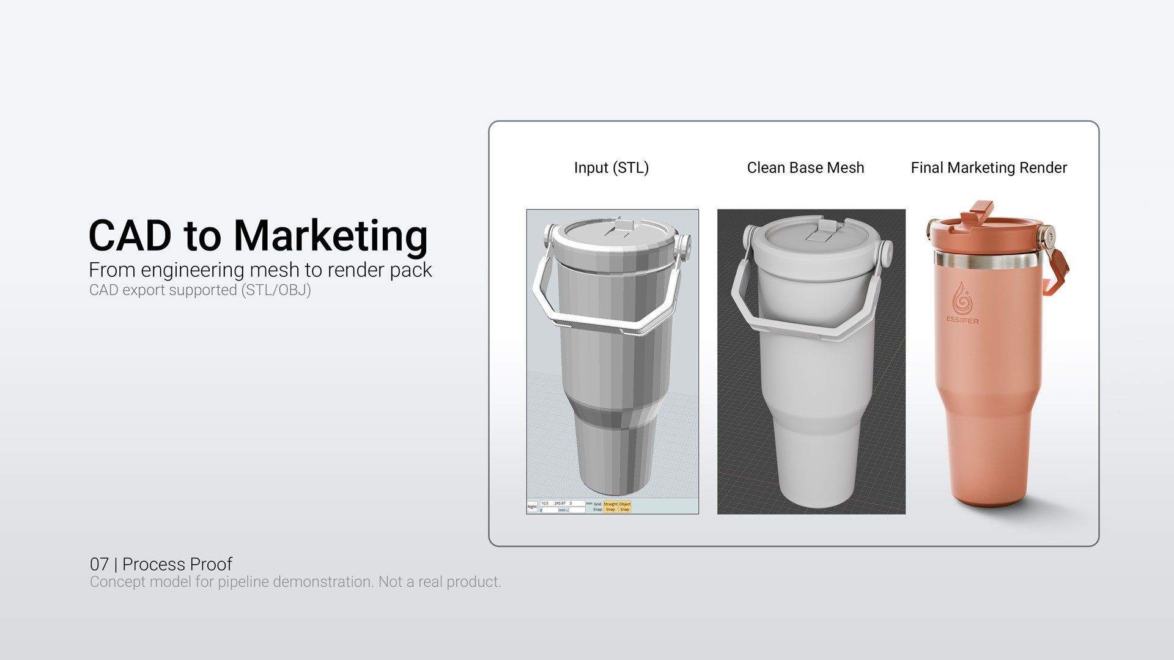Image resolution: width=1174 pixels, height=660 pixels.
Task: Click the 'CAD to Marketing' title
Action: (258, 235)
